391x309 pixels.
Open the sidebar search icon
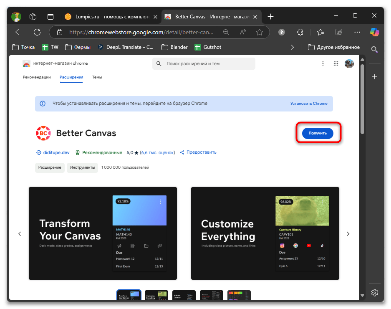point(374,49)
